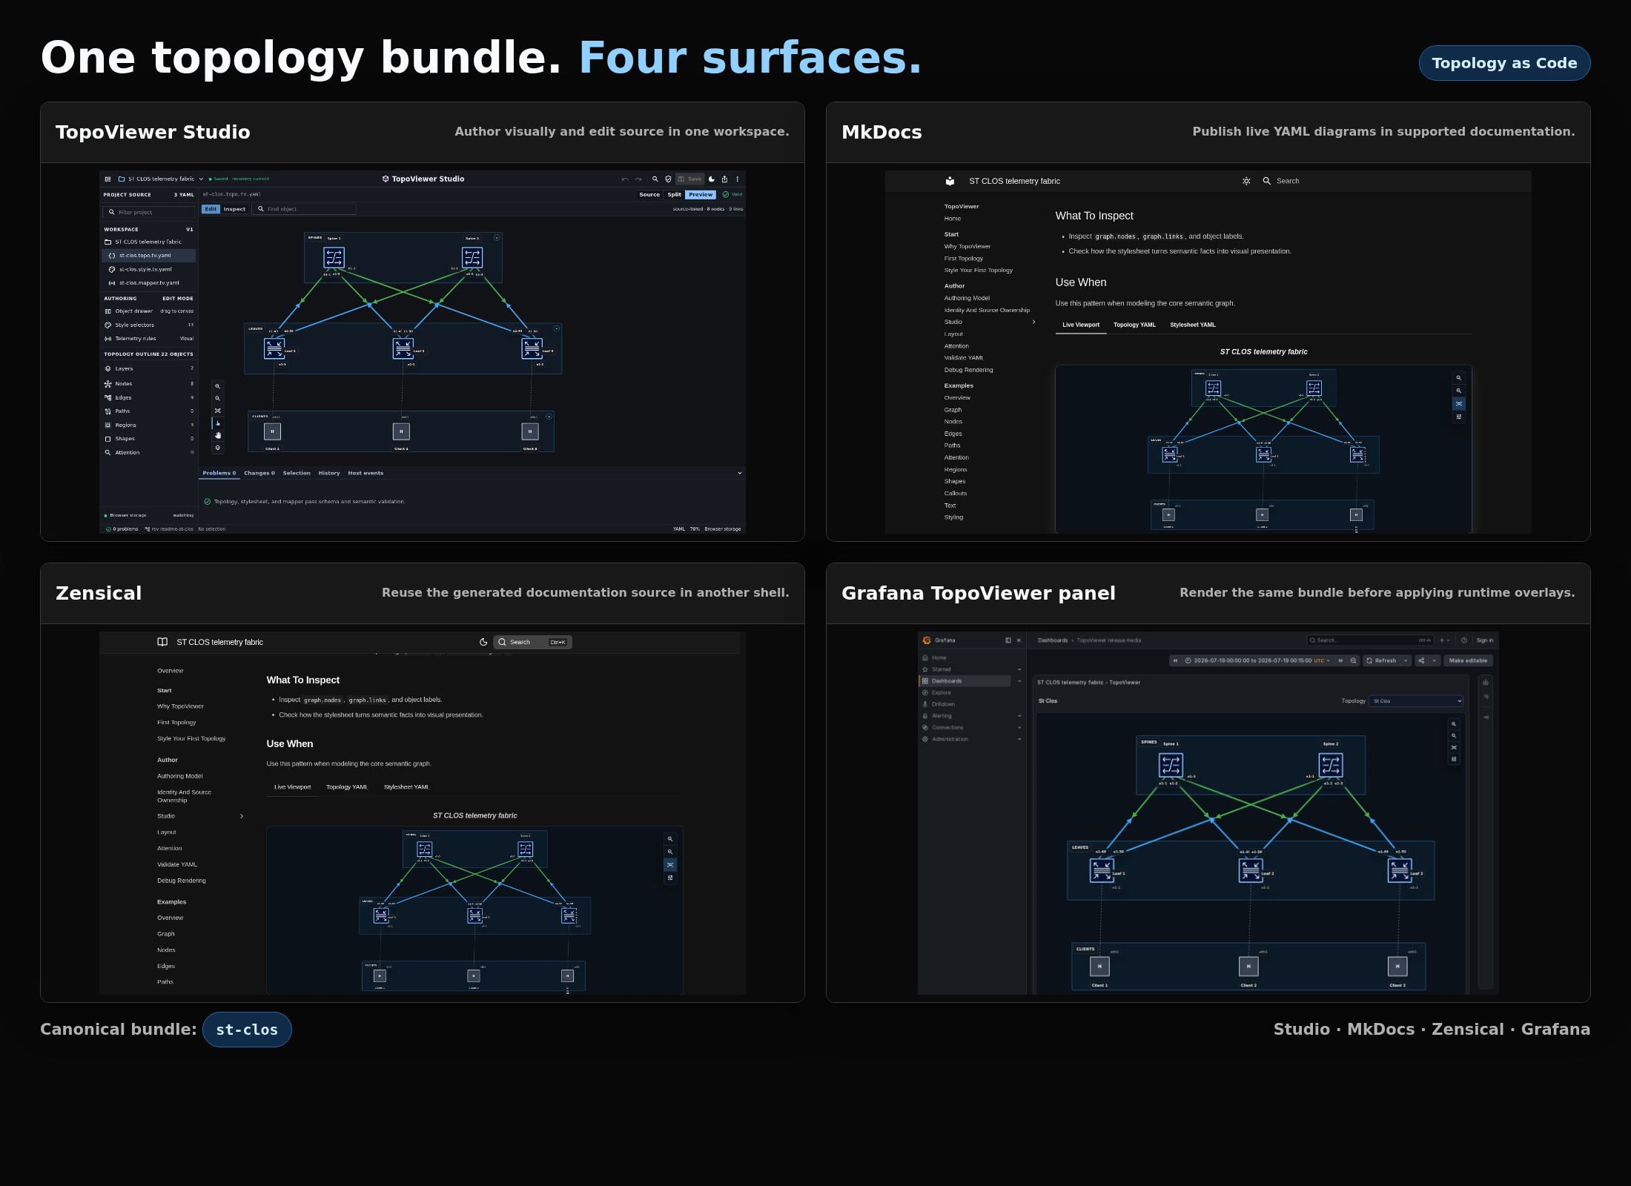This screenshot has width=1631, height=1186.
Task: Select Spine 2 node in the Grafana panel
Action: point(1331,764)
